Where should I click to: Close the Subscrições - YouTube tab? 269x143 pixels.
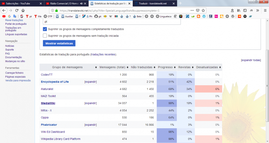coord(41,3)
